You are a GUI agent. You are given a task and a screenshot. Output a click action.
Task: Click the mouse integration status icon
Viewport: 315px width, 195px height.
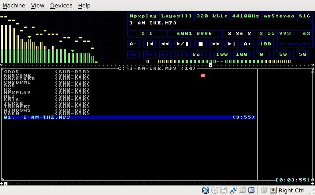coord(264,190)
